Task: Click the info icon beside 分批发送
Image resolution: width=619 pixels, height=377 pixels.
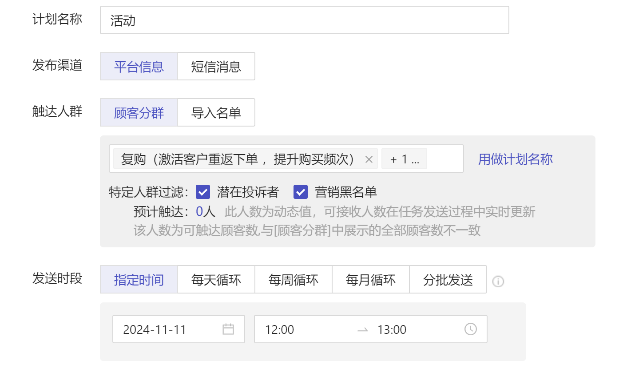Action: (x=498, y=281)
